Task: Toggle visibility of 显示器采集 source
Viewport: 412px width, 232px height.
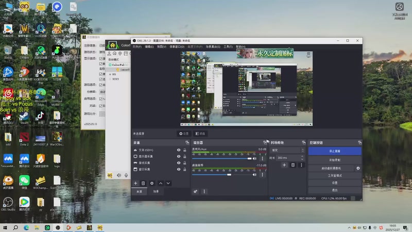Action: point(179,156)
